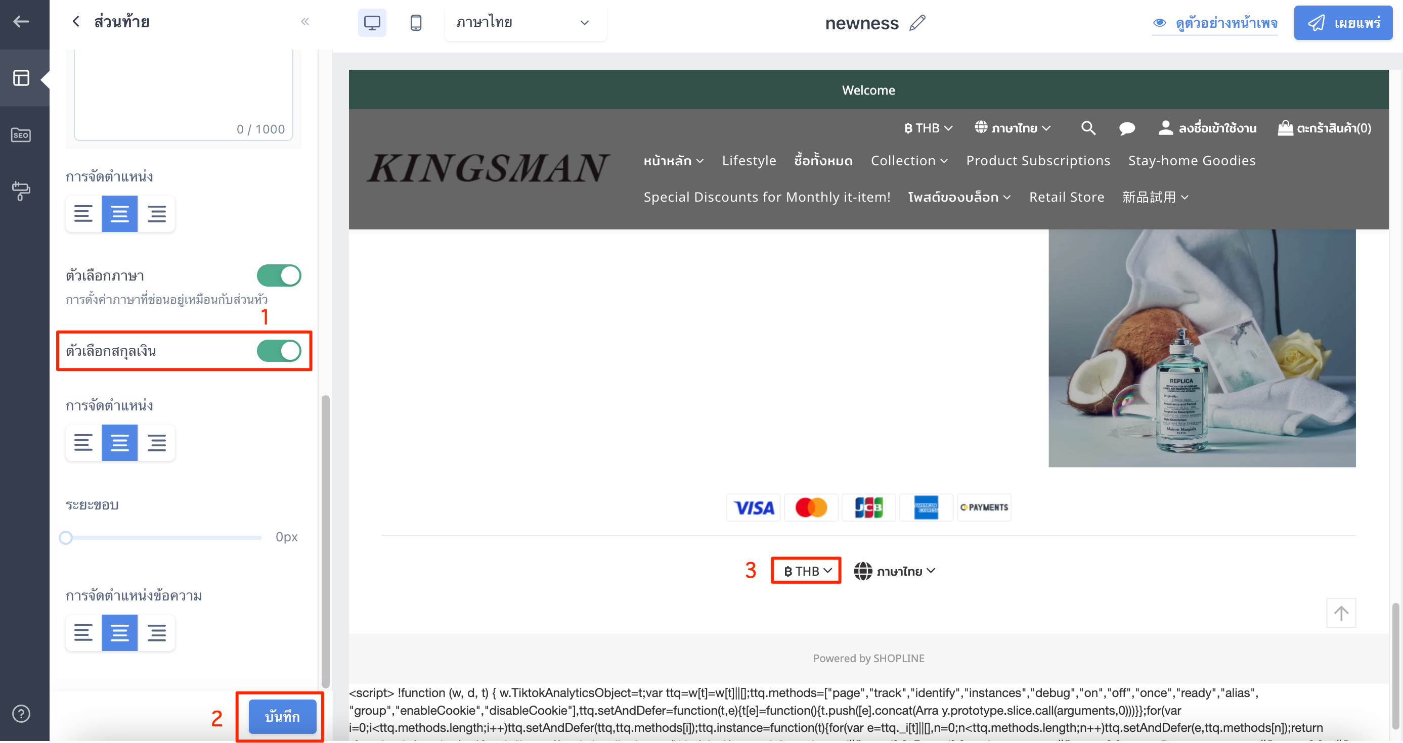Toggle the ตัวเลือกสกุลเงิน switch
Screen dimensions: 1403x743
(x=279, y=352)
